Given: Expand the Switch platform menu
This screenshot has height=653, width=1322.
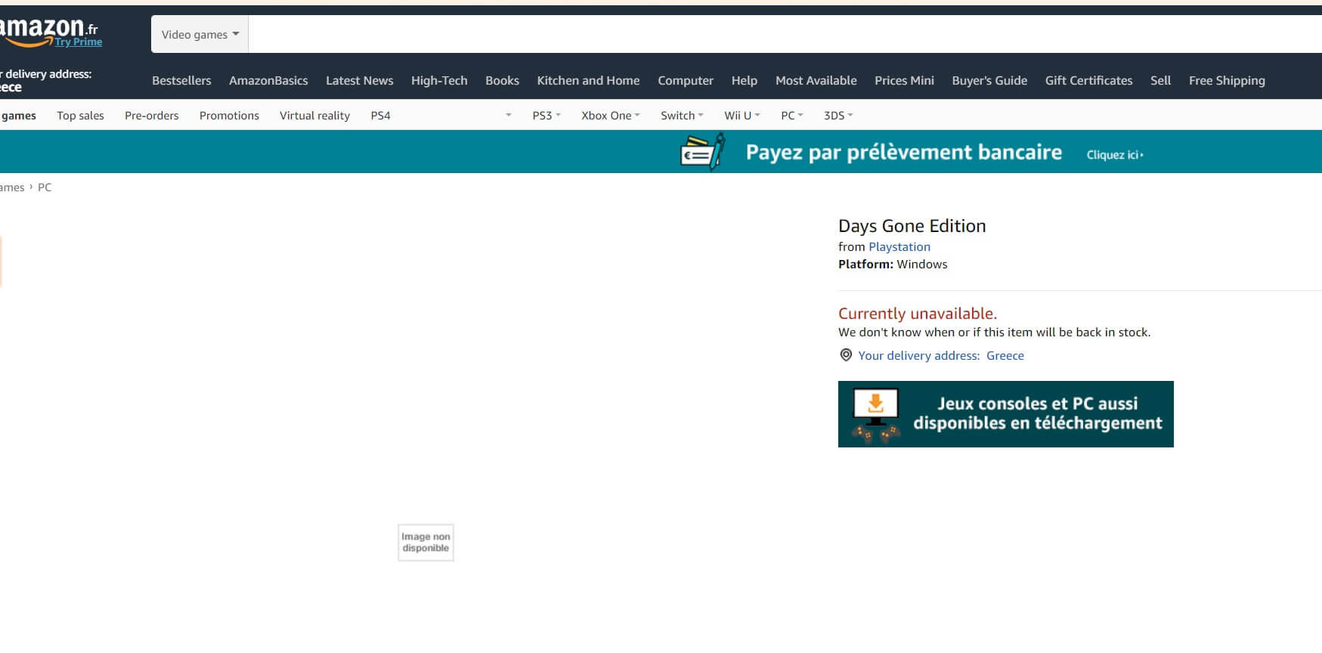Looking at the screenshot, I should (681, 116).
